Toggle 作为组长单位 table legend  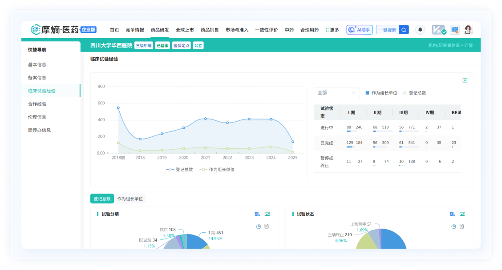click(381, 93)
